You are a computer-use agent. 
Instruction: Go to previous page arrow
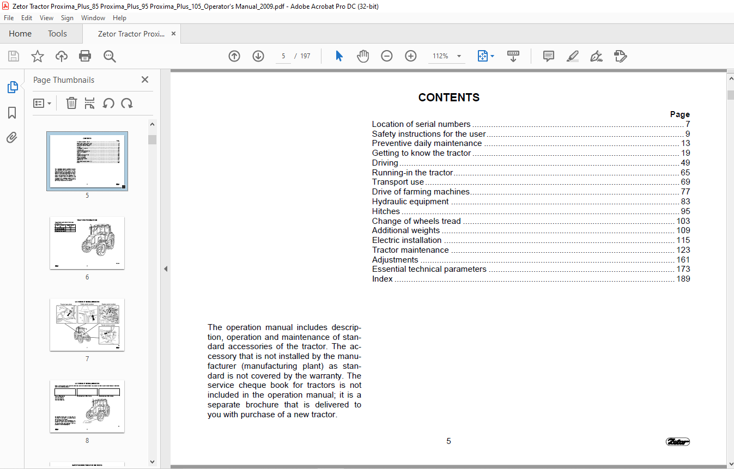coord(234,56)
